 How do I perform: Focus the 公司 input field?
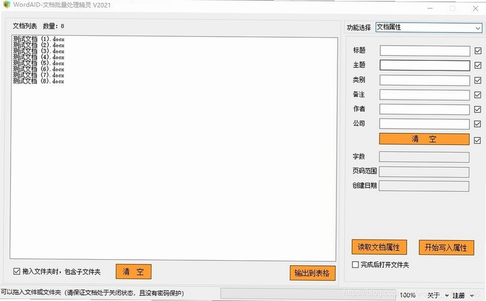tap(424, 124)
